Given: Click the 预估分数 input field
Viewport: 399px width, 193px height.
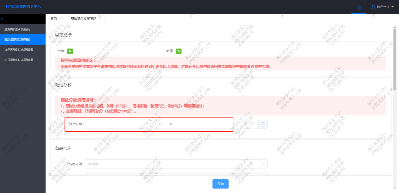Looking at the screenshot, I should coord(172,124).
